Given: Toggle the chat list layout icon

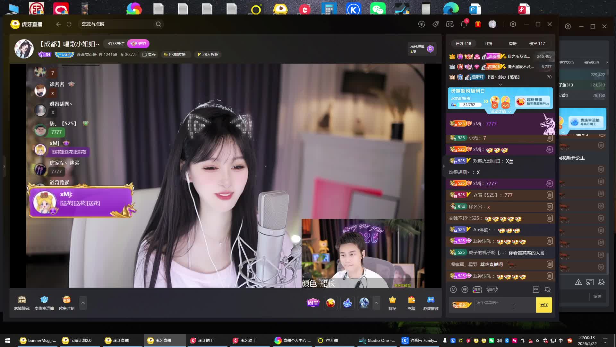Looking at the screenshot, I should (x=536, y=289).
